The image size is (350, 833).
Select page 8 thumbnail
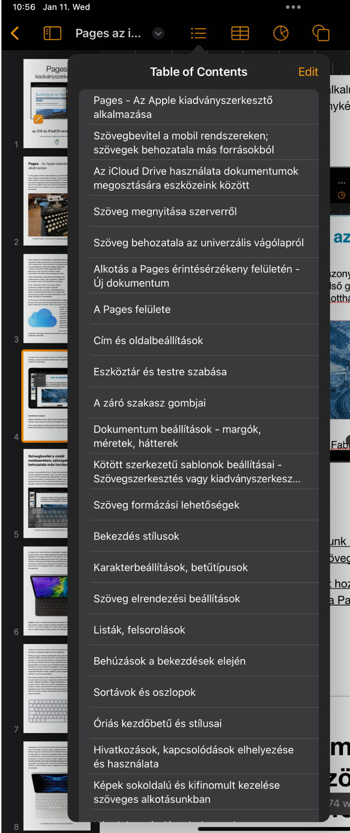[x=45, y=786]
